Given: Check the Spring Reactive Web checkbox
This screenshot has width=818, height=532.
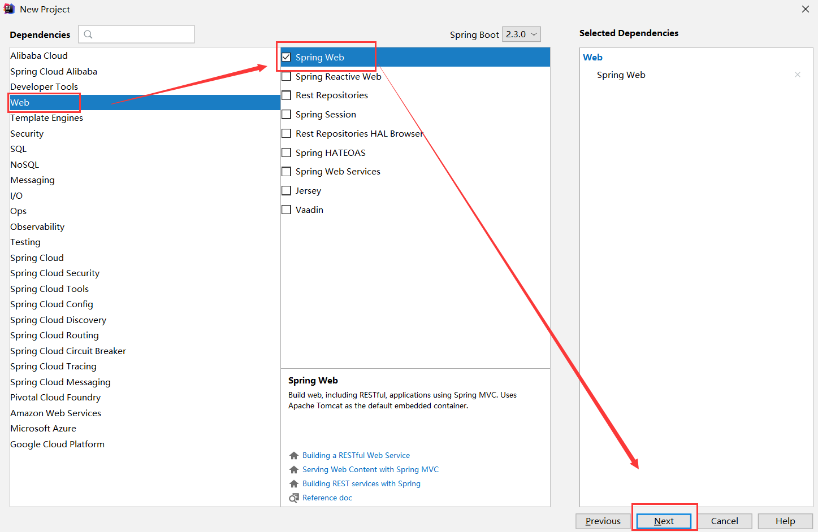Looking at the screenshot, I should pos(287,76).
